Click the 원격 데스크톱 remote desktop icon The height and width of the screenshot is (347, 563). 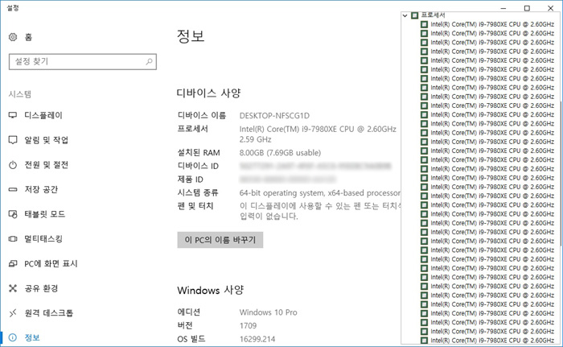(13, 313)
